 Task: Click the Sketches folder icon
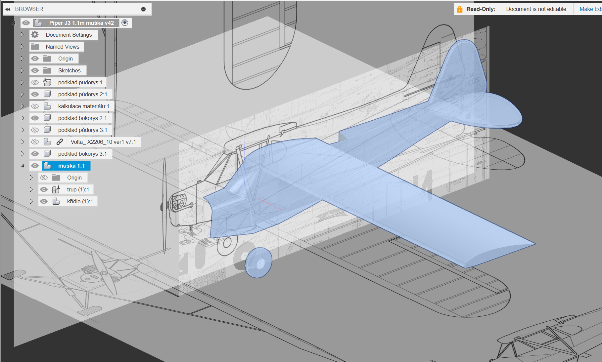(47, 70)
